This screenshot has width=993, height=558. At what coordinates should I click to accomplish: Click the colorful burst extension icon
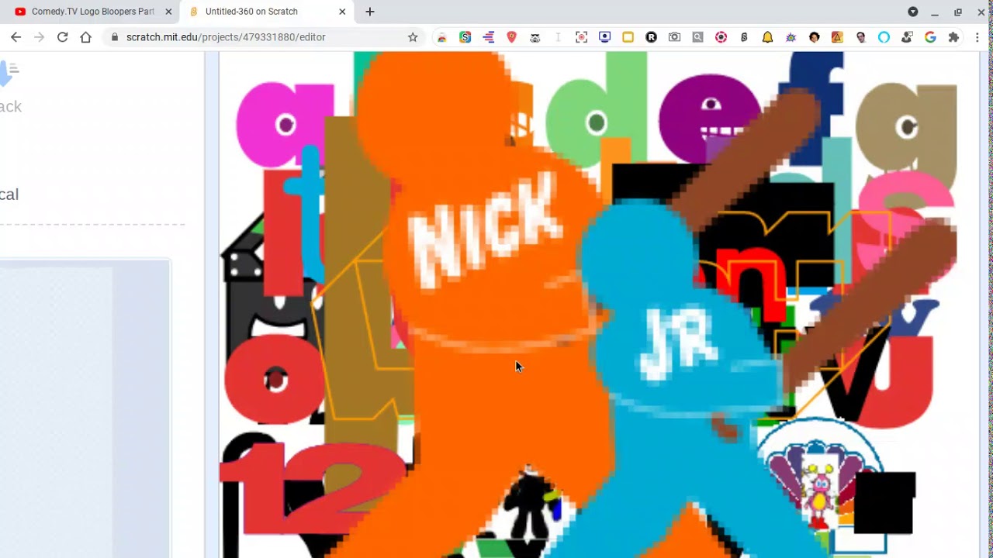(x=791, y=37)
